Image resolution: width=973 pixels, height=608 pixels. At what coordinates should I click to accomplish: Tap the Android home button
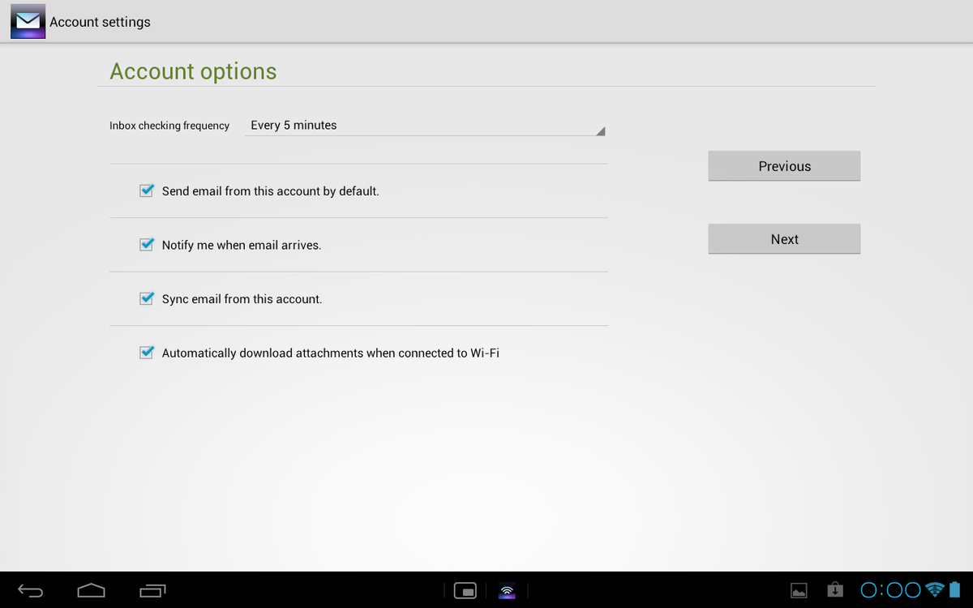91,590
